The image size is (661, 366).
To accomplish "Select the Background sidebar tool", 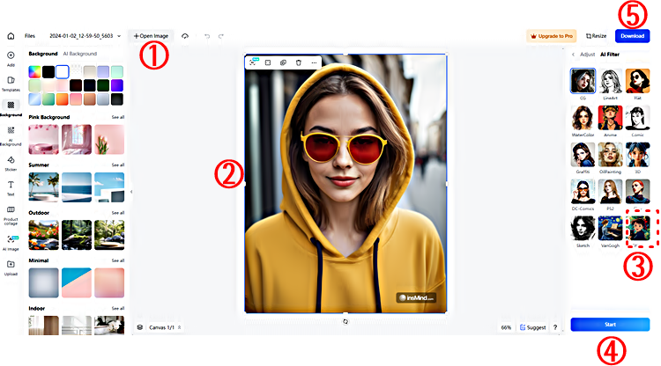I will tap(11, 108).
